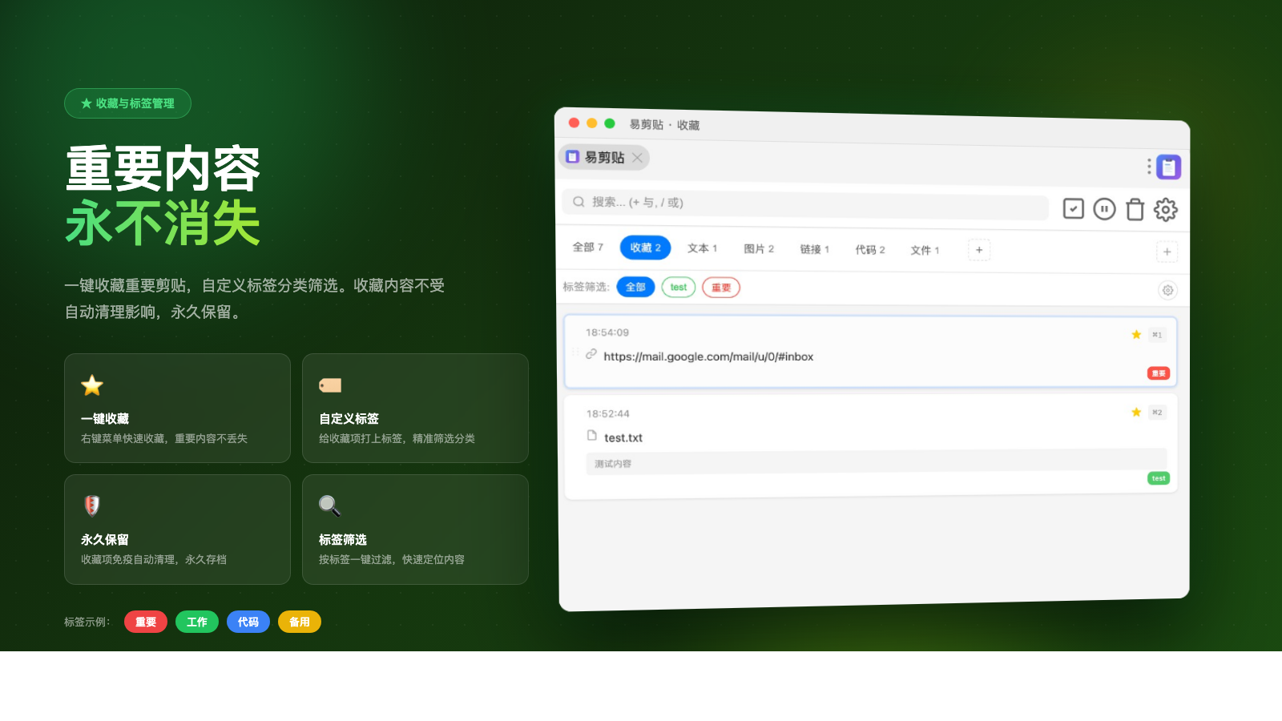Click the blue 代码 example tag
Viewport: 1282px width, 721px height.
[x=248, y=622]
